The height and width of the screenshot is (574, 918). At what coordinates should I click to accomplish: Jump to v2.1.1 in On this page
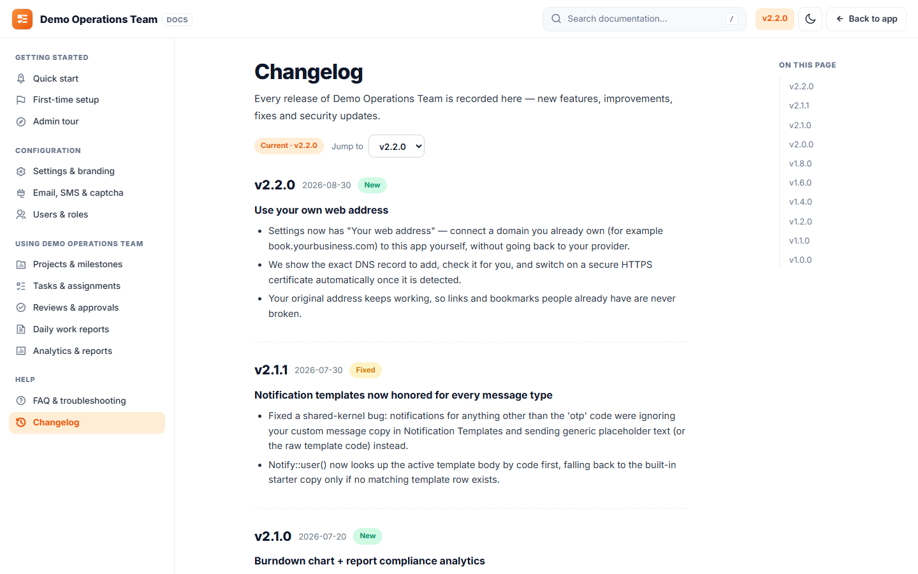(x=799, y=106)
